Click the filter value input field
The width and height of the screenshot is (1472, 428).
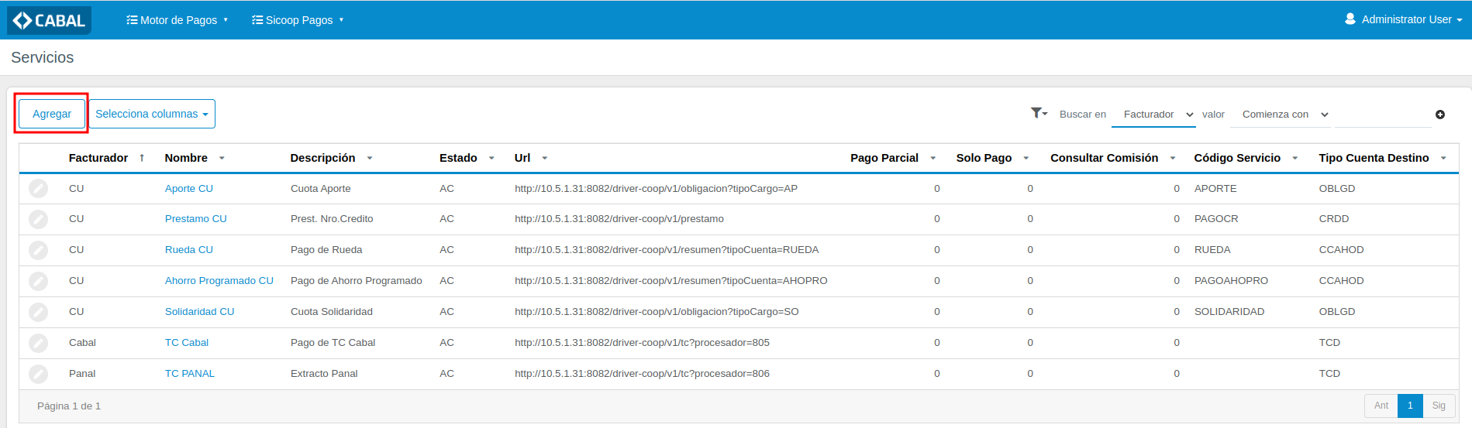tap(1383, 115)
